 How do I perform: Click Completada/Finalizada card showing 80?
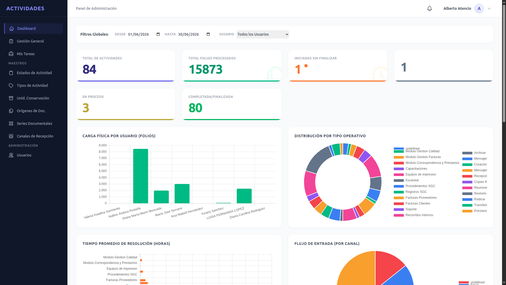(x=232, y=104)
